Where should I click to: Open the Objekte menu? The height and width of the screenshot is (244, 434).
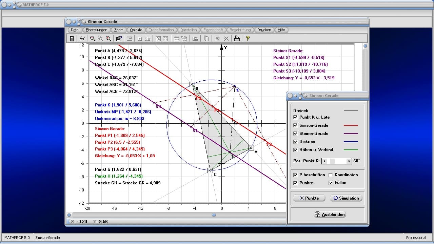pyautogui.click(x=136, y=30)
